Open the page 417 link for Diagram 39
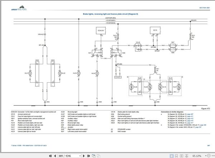The image size is (215, 158). (x=190, y=123)
